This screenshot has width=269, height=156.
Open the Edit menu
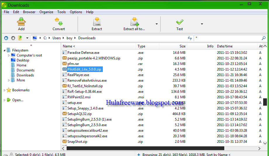[x=16, y=12]
